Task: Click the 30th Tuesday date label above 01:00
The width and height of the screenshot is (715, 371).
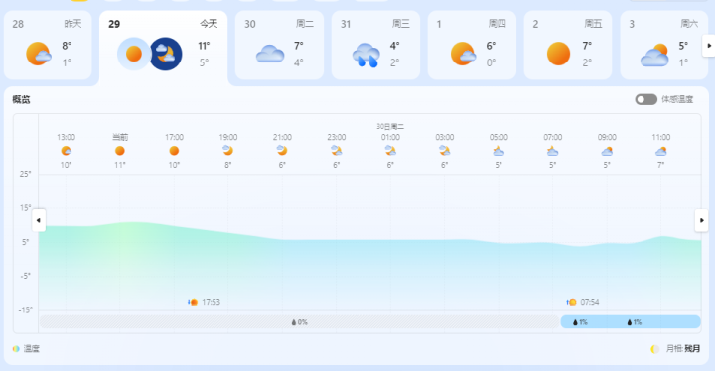Action: click(x=390, y=126)
